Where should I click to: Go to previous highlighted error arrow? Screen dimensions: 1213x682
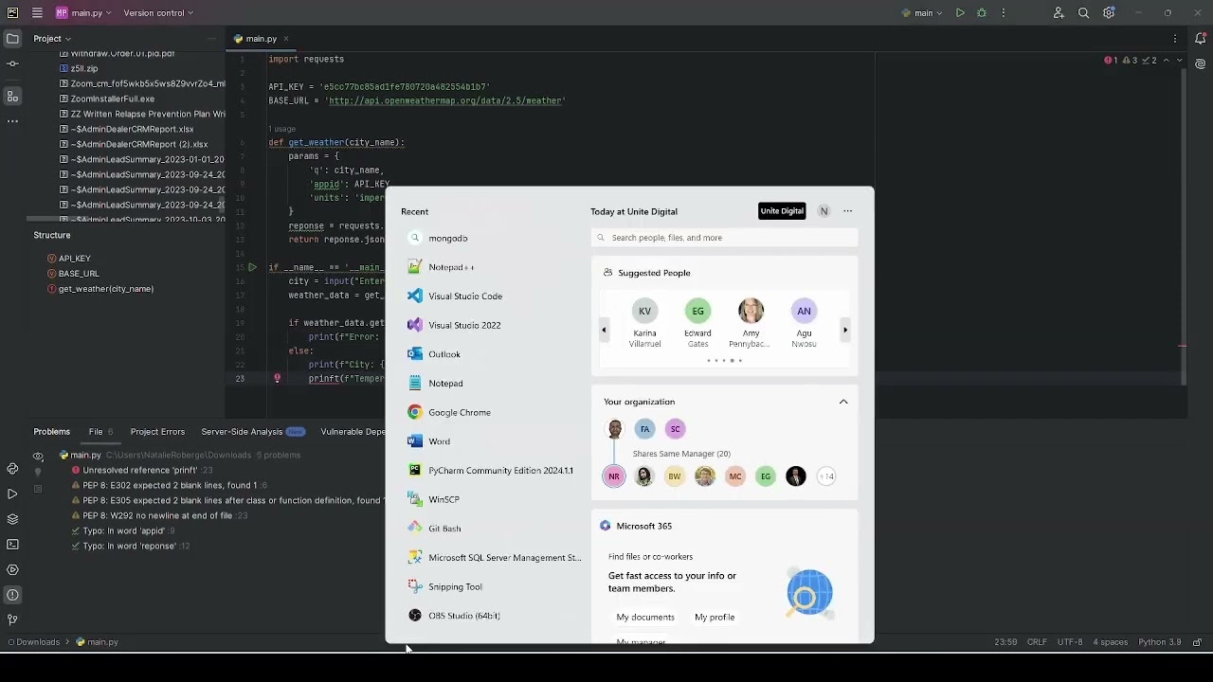click(x=1167, y=61)
